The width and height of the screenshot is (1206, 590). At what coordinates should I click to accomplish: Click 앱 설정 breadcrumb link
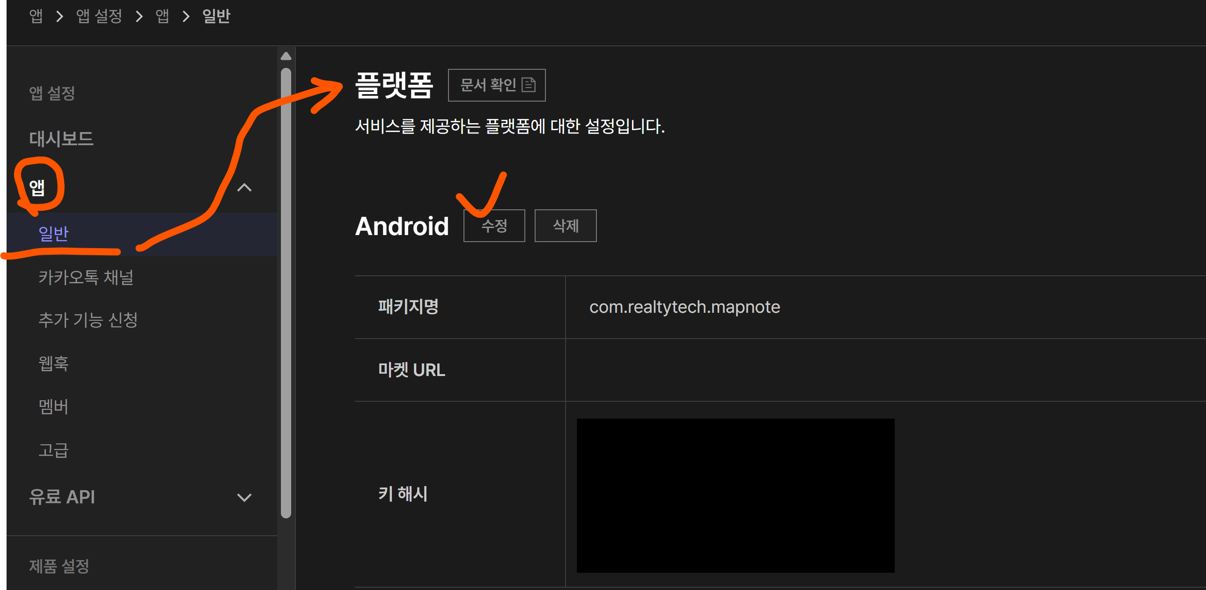(x=99, y=16)
